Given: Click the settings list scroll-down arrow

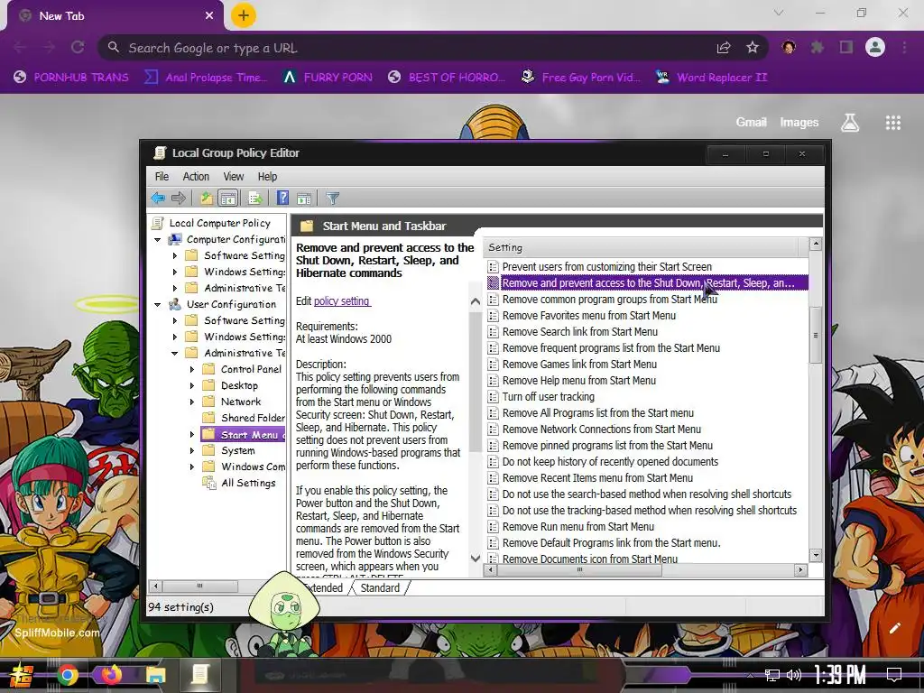Looking at the screenshot, I should 816,555.
